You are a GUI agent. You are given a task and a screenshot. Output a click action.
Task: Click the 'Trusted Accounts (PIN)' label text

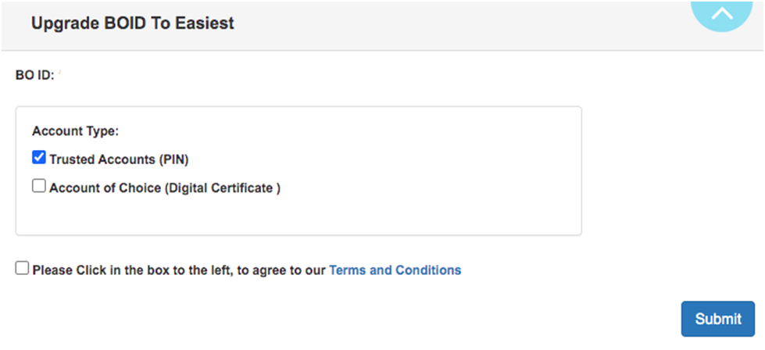[x=119, y=159]
